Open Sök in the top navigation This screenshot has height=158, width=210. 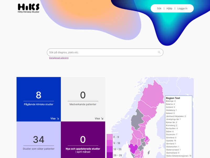pos(159,8)
